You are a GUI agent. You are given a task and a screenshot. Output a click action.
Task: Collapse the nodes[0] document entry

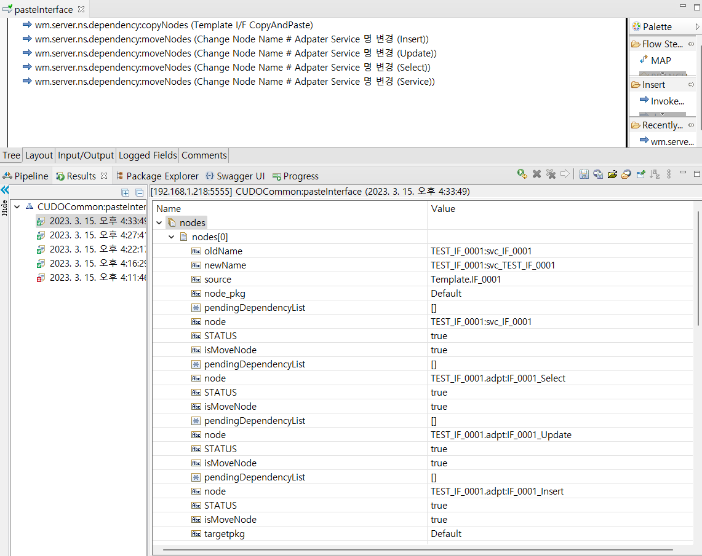point(172,237)
